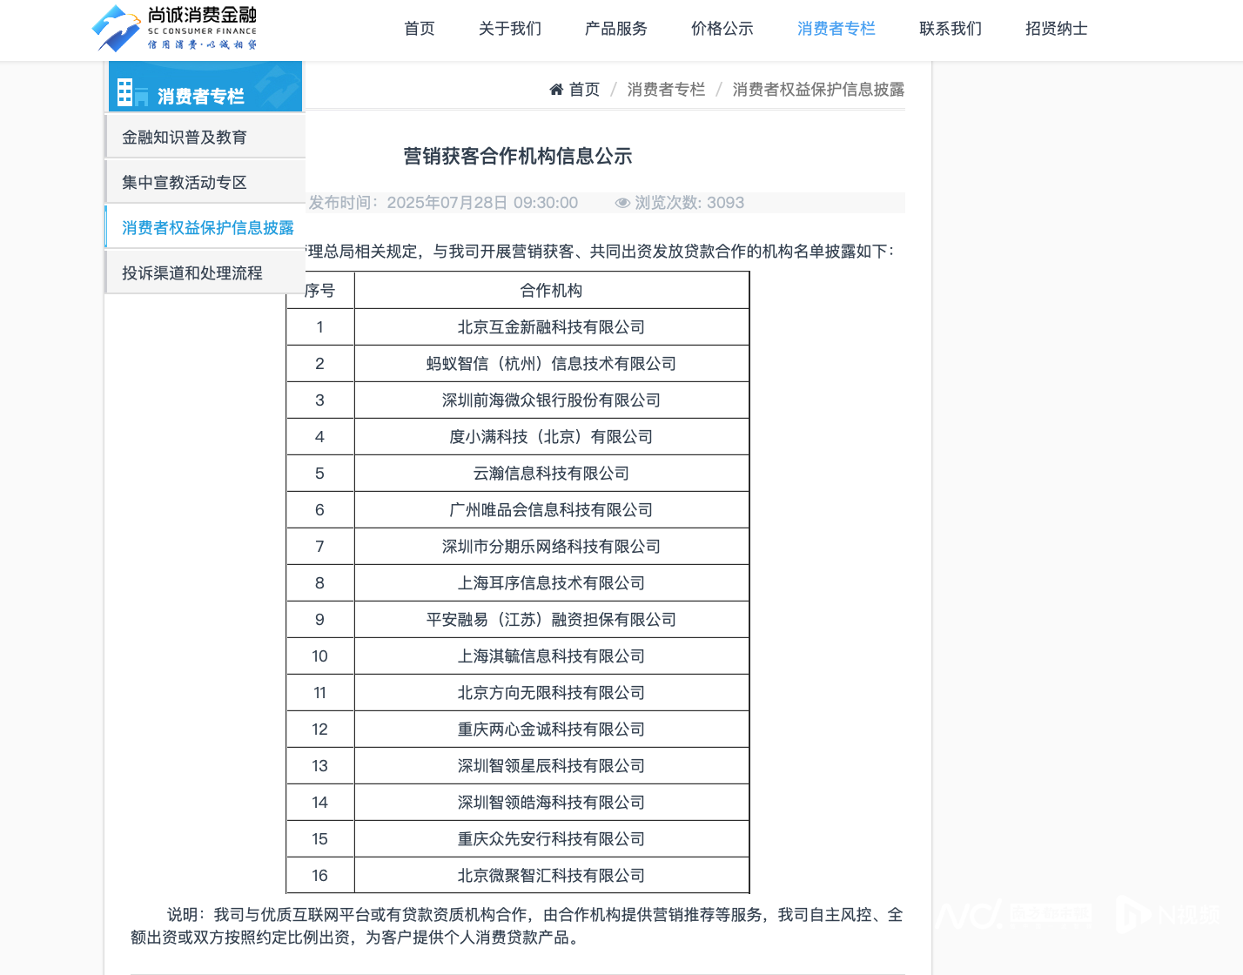
Task: Select 消费者权益保护信息披露 in sidebar
Action: (x=205, y=227)
